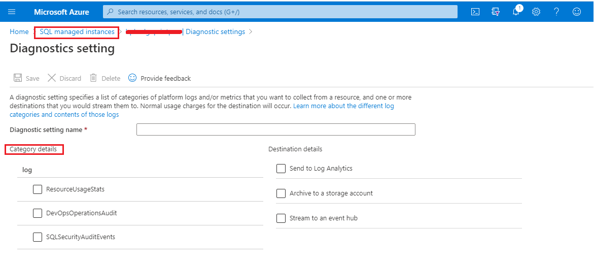
Task: Tick the SQLSecurityAuditEvents checkbox
Action: click(x=38, y=237)
